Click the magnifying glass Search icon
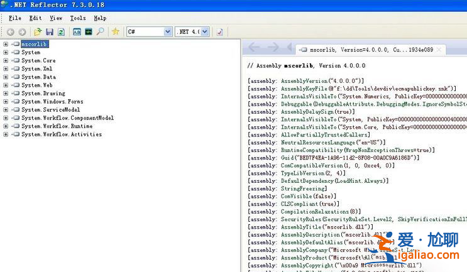467x272 pixels. [x=101, y=31]
